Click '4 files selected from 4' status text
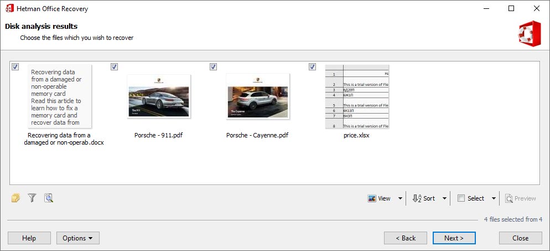This screenshot has height=251, width=550. point(513,219)
